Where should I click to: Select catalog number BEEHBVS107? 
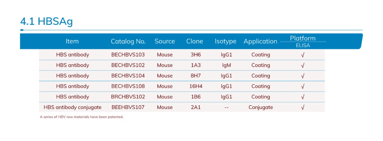pos(128,107)
